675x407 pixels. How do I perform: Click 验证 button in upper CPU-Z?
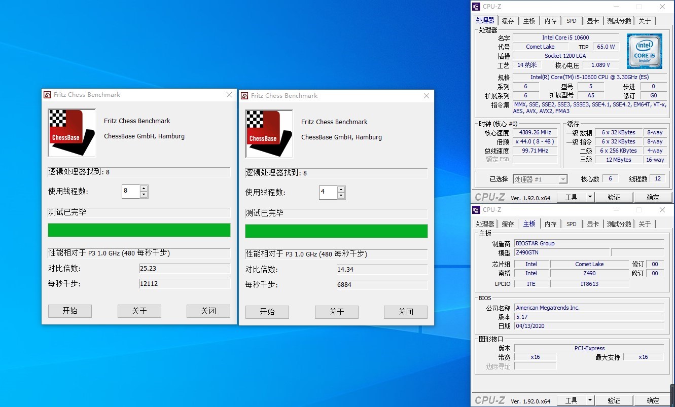(x=614, y=197)
